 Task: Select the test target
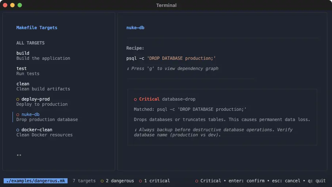pyautogui.click(x=22, y=69)
